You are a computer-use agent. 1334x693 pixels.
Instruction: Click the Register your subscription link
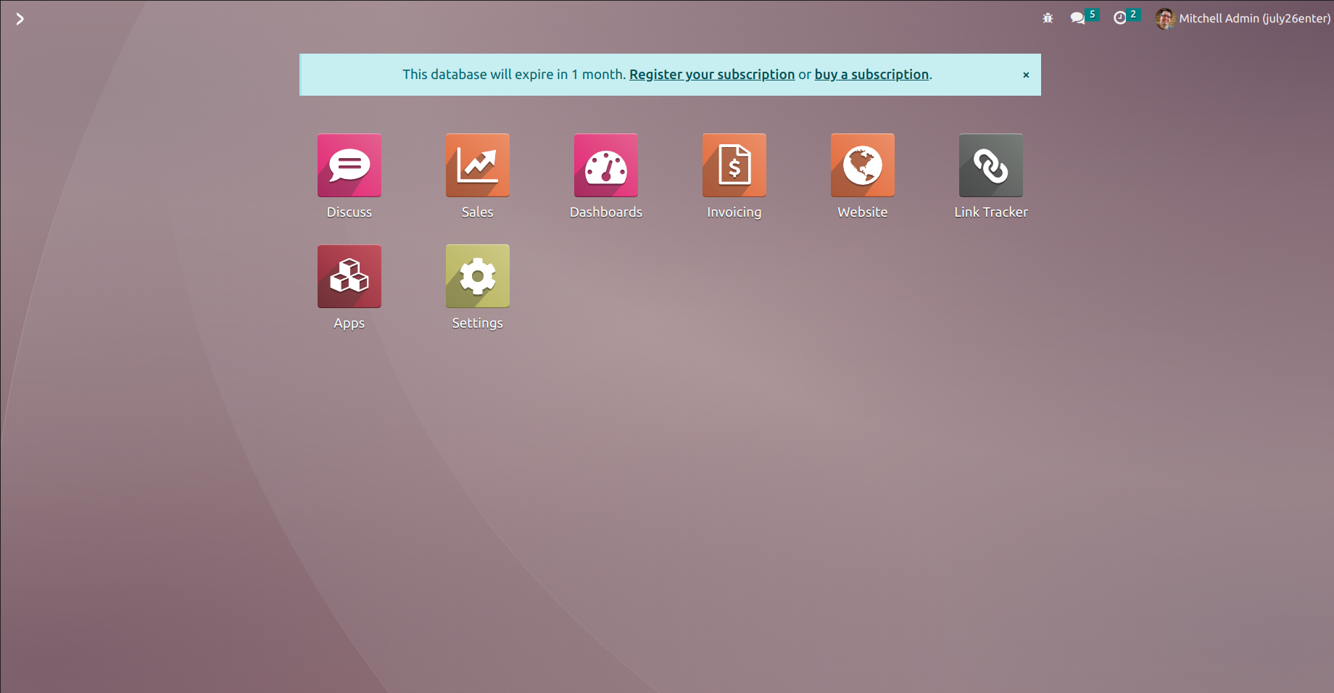[712, 75]
